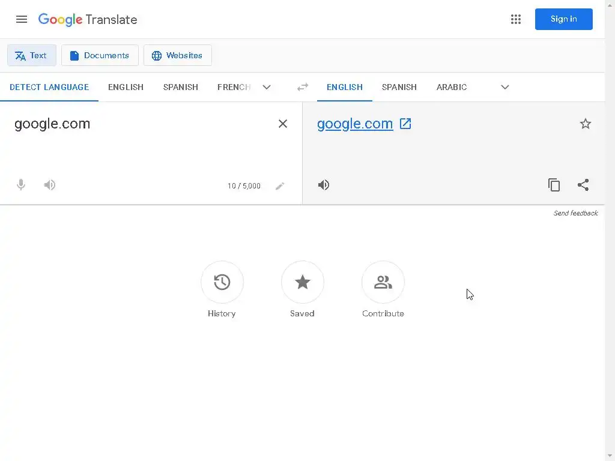Select English as source language
Screen dimensions: 615x461
click(x=126, y=87)
